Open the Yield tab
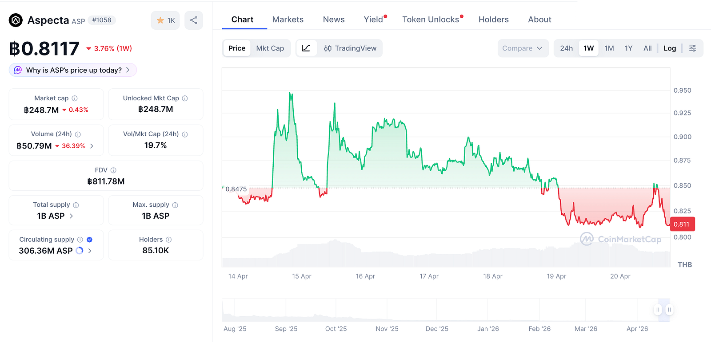 pos(374,20)
